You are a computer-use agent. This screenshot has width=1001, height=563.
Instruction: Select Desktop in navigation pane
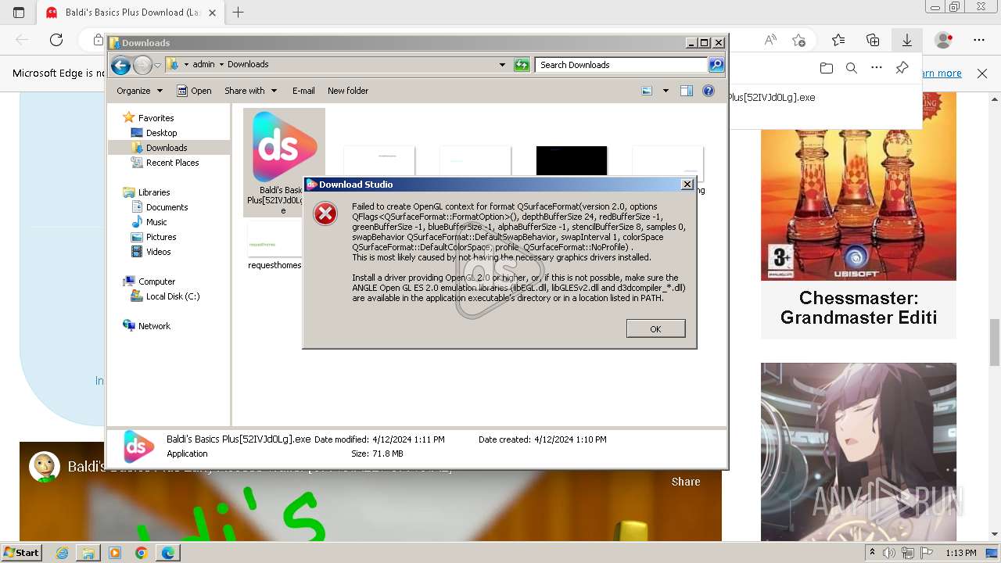click(x=161, y=133)
